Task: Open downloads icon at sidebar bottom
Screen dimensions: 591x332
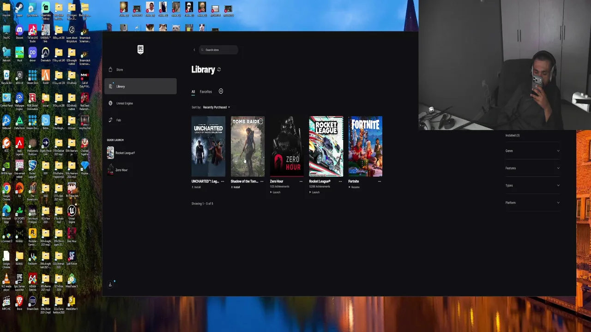Action: [x=110, y=284]
